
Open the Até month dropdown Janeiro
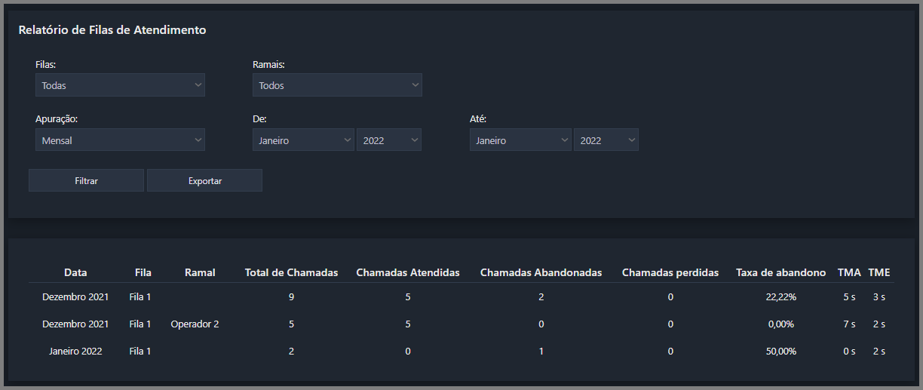520,140
